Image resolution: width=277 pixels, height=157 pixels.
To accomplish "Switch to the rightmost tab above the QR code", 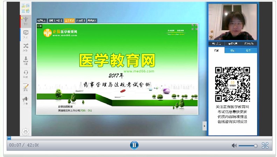I will [249, 51].
